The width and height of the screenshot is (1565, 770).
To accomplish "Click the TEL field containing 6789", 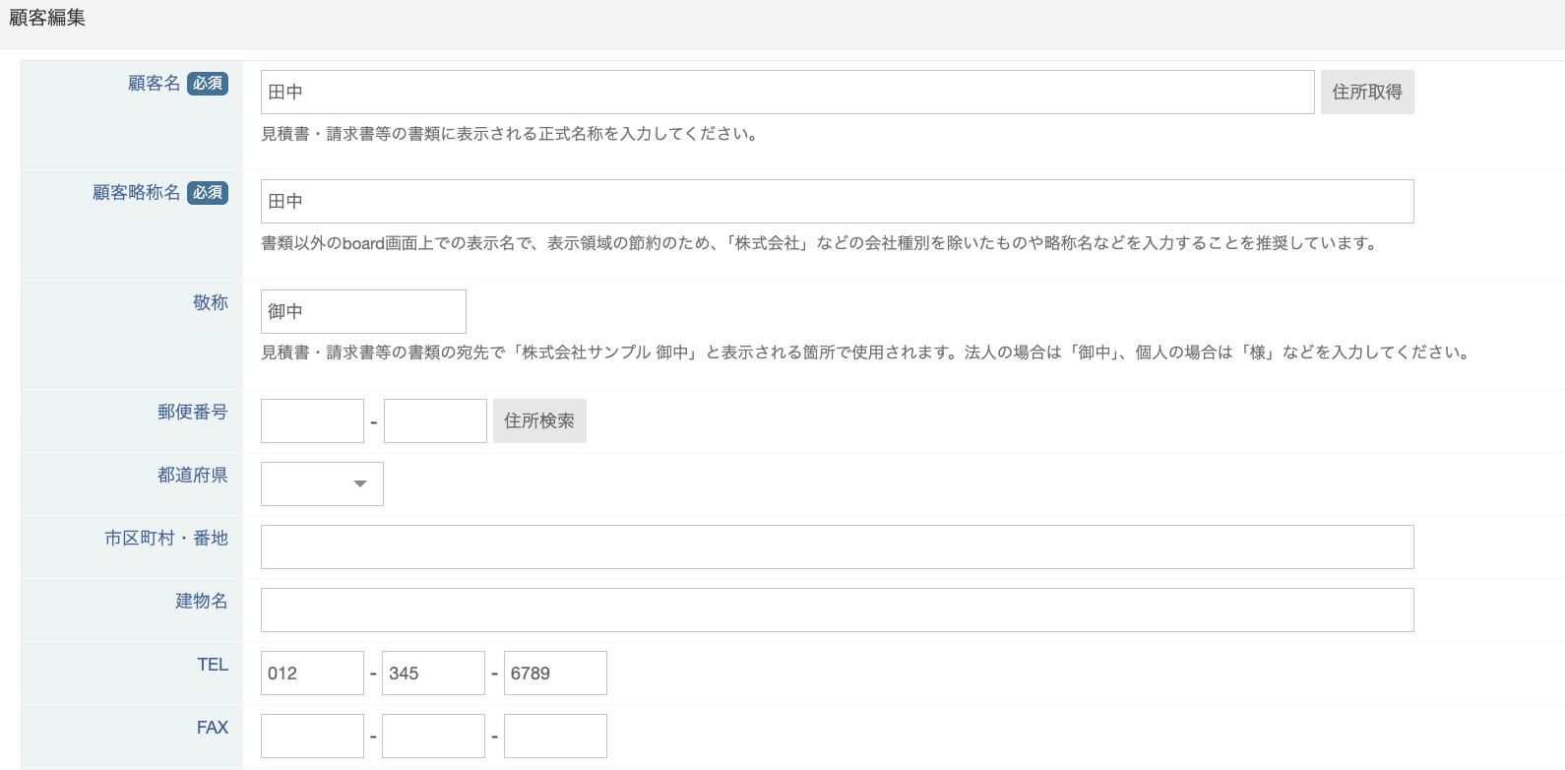I will (x=555, y=673).
